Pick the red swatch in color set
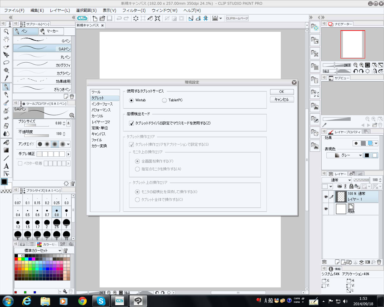Screen dimensions: 384x307 16,259
